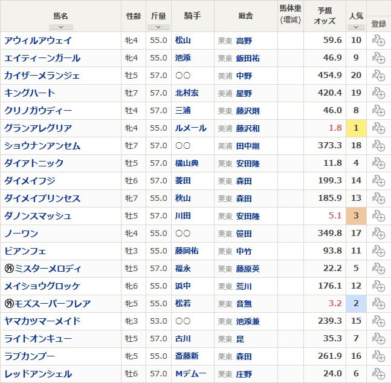The height and width of the screenshot is (383, 391).
Task: Click odds value 454.9
Action: (329, 76)
